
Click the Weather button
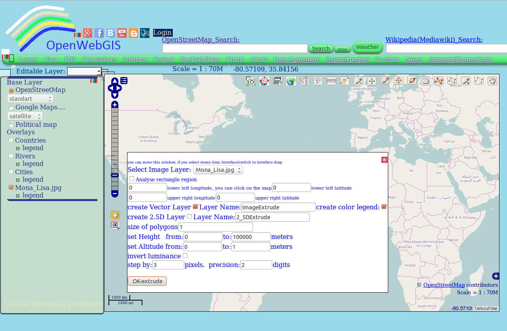click(x=368, y=47)
